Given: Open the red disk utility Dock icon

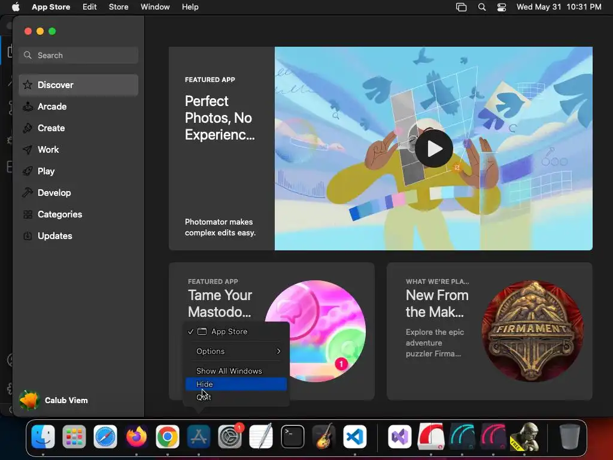Looking at the screenshot, I should pos(431,436).
